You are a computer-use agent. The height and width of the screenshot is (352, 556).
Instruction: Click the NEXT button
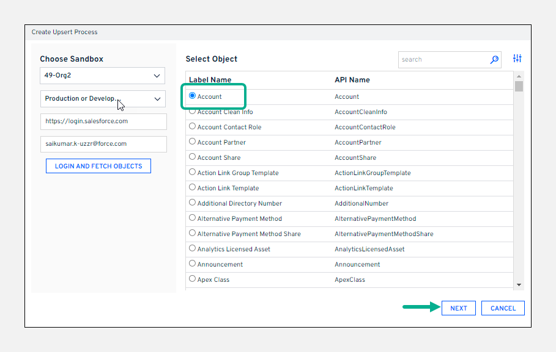(458, 308)
